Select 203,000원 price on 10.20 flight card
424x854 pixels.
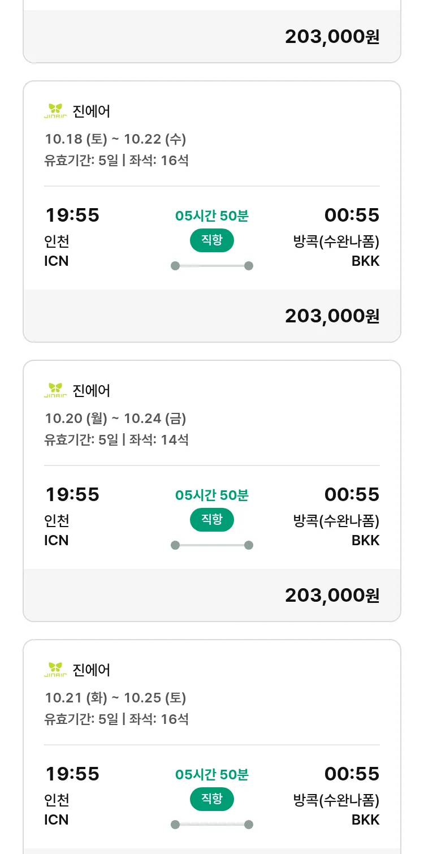click(x=332, y=595)
